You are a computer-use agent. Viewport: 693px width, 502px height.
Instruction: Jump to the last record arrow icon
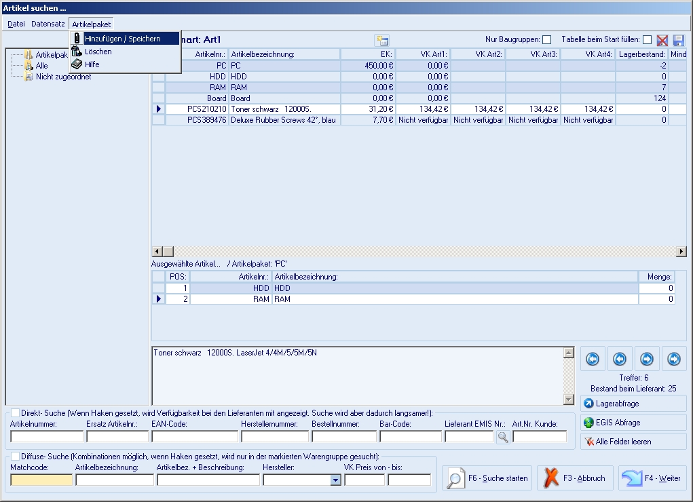[x=673, y=359]
